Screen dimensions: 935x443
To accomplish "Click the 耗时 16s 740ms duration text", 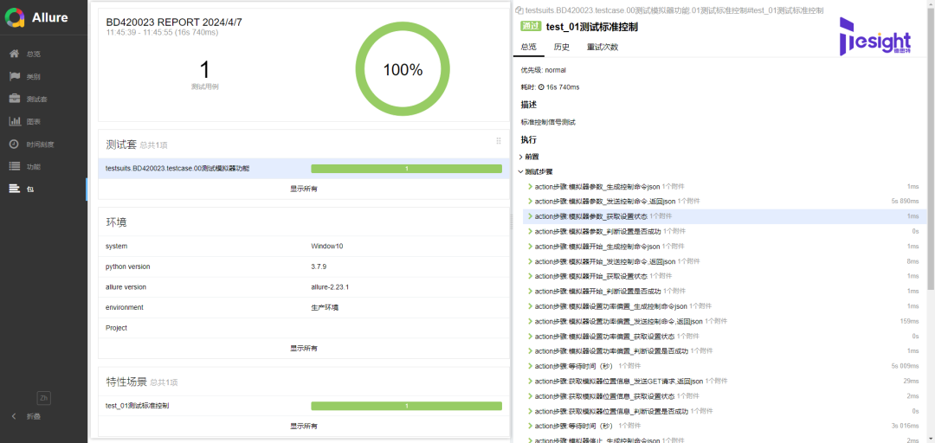I will coord(550,87).
